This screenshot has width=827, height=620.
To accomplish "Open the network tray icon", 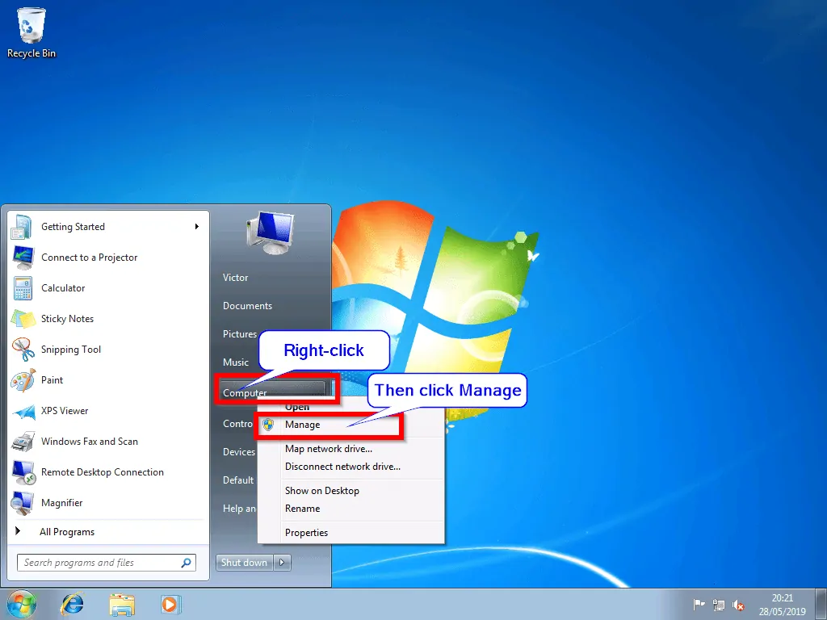I will (718, 605).
